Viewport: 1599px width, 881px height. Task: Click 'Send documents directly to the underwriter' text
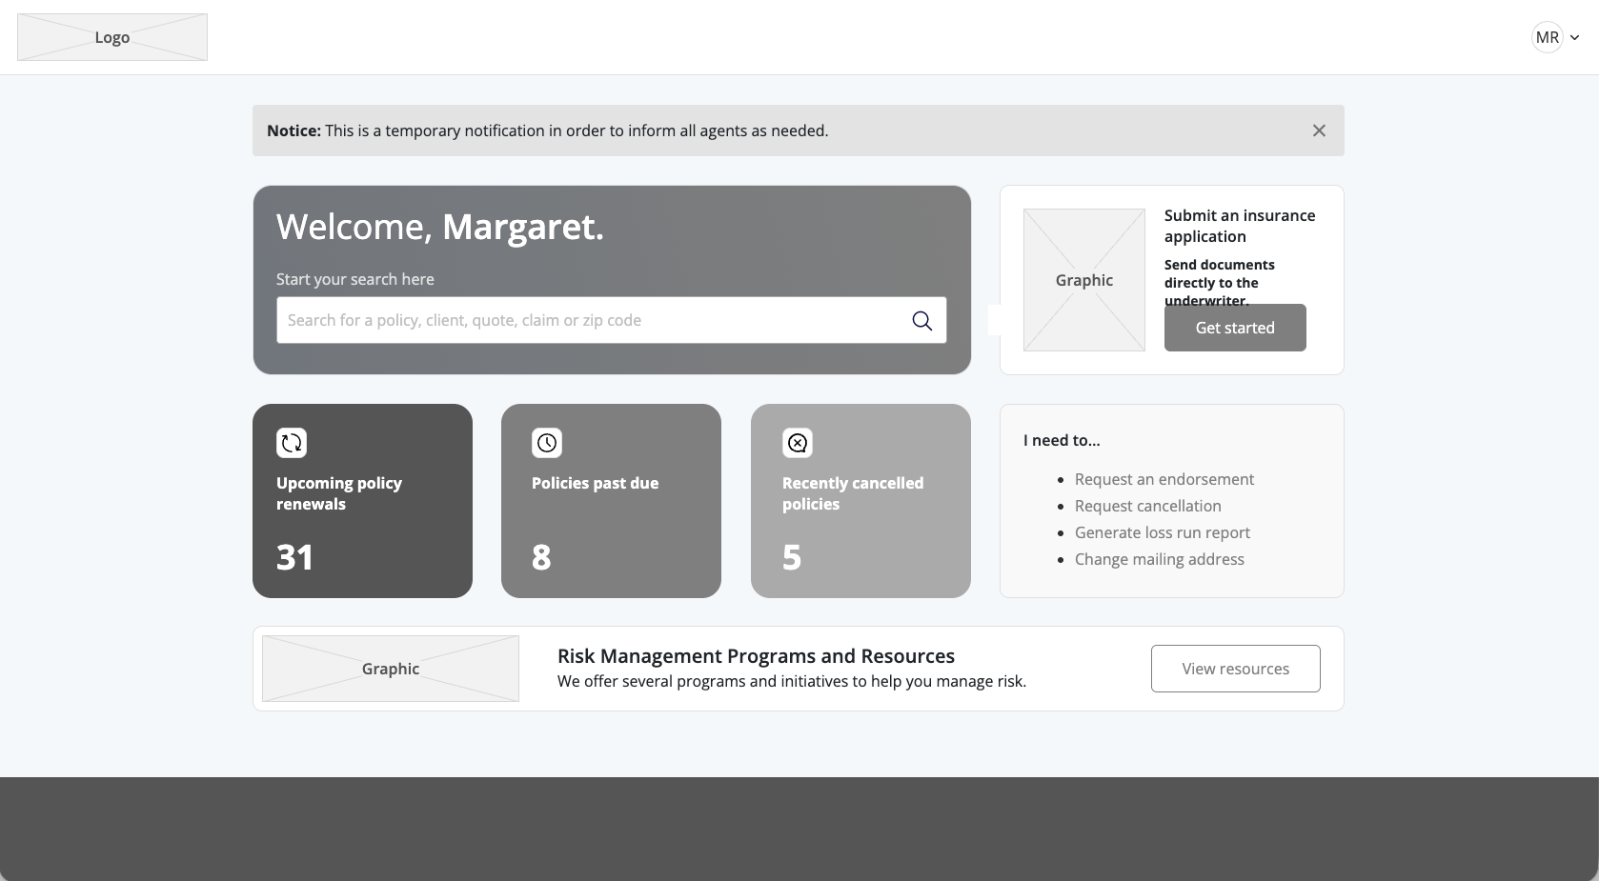click(1220, 282)
